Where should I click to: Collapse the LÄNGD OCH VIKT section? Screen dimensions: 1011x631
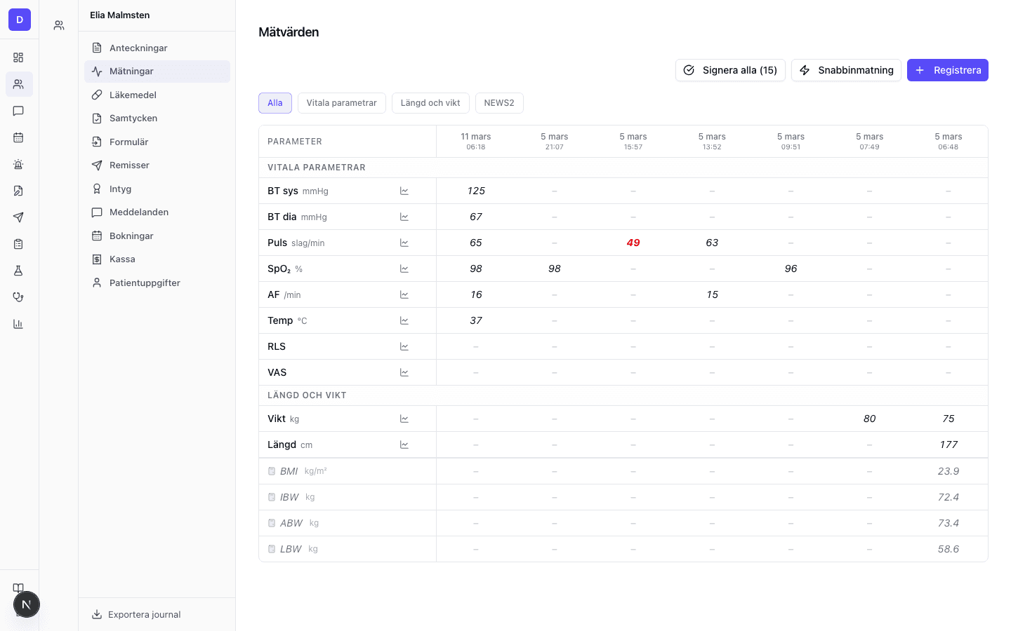pyautogui.click(x=307, y=395)
